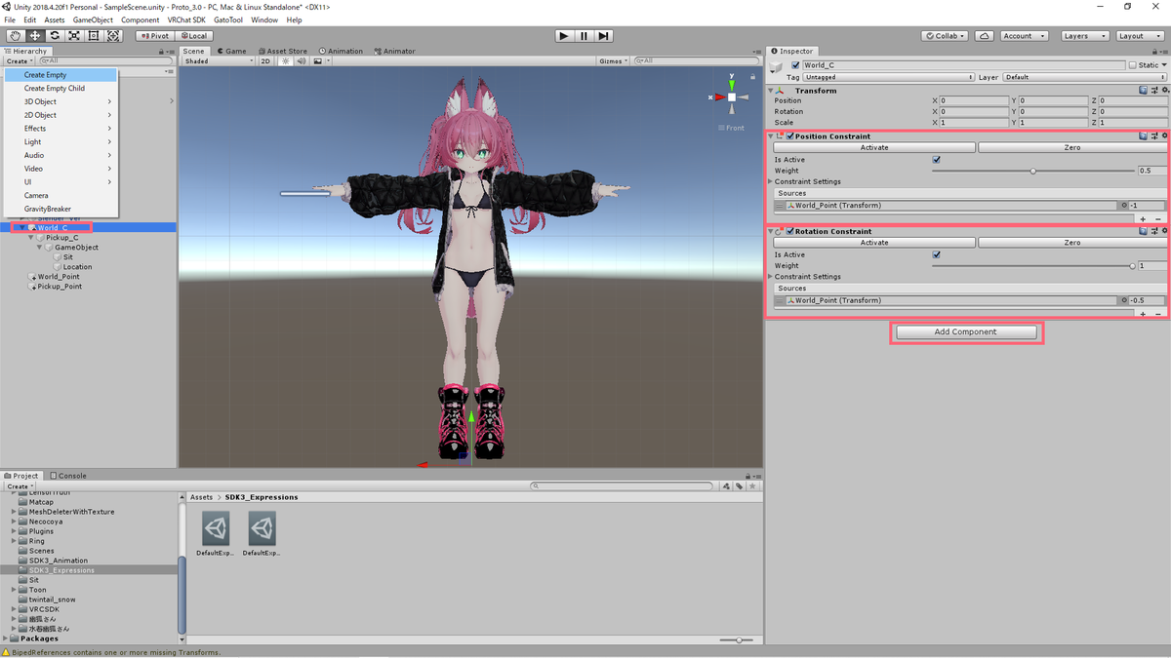Viewport: 1171px width, 658px height.
Task: Choose Create Empty Child from menu
Action: click(x=61, y=88)
